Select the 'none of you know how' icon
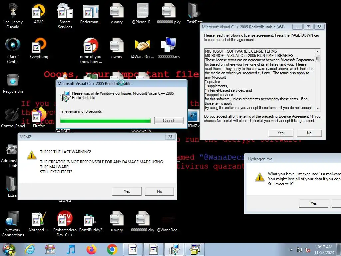 click(x=91, y=51)
